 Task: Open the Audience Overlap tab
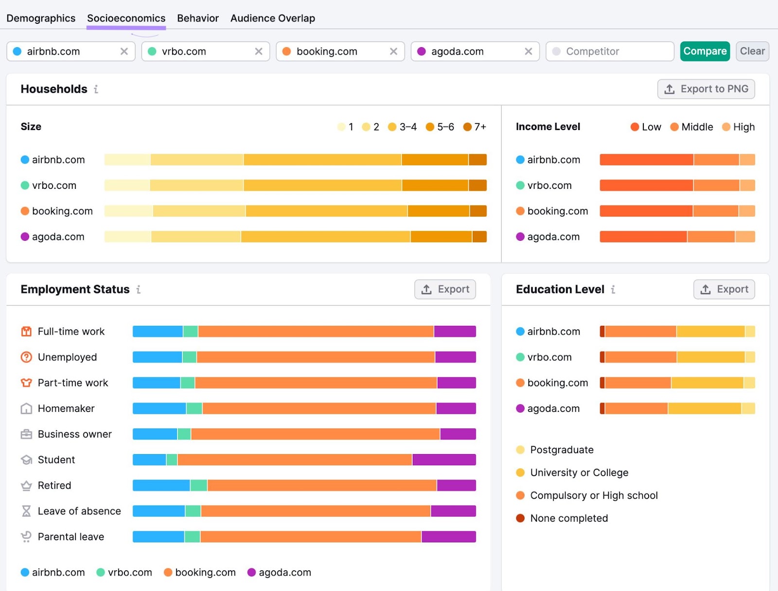(272, 18)
